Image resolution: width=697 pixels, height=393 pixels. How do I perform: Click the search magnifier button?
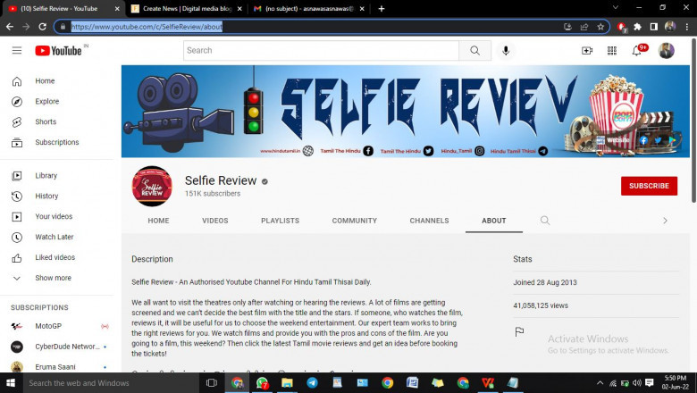coord(474,51)
